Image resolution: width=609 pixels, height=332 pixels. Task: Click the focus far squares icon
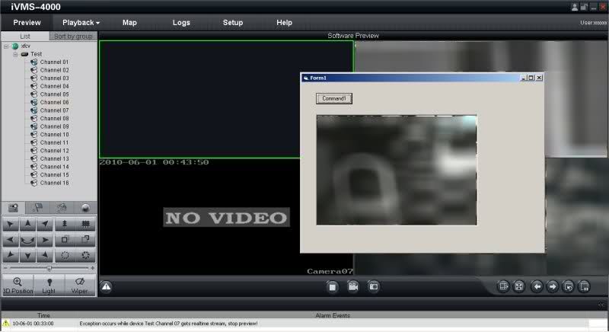point(85,240)
